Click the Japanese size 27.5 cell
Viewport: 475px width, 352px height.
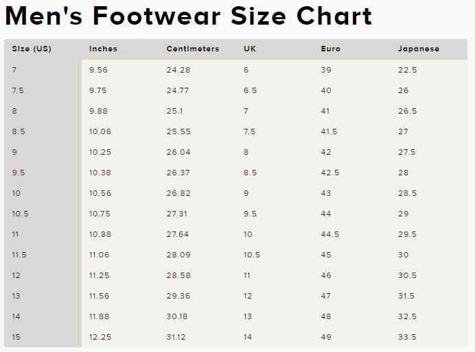[407, 152]
